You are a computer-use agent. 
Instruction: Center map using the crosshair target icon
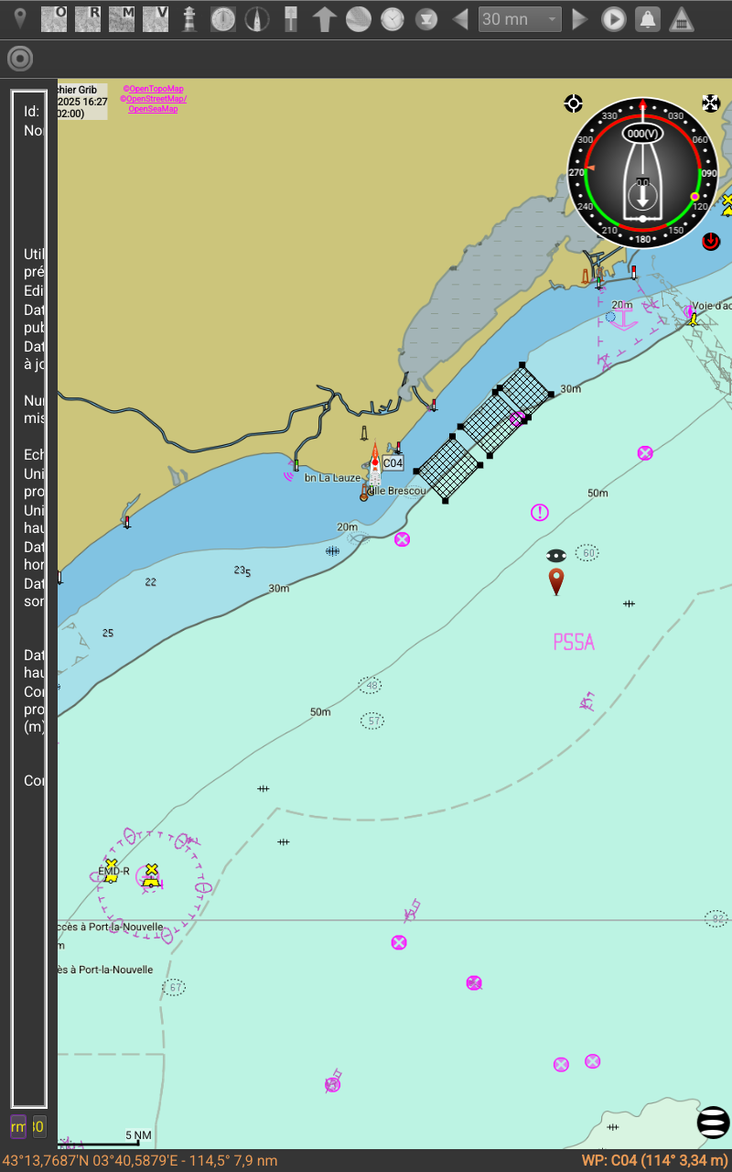coord(574,103)
